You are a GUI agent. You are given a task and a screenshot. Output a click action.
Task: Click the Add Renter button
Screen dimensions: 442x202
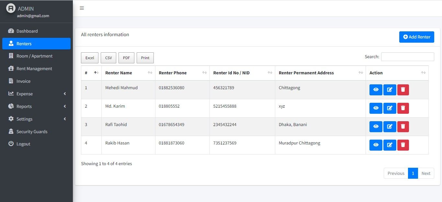pyautogui.click(x=416, y=37)
